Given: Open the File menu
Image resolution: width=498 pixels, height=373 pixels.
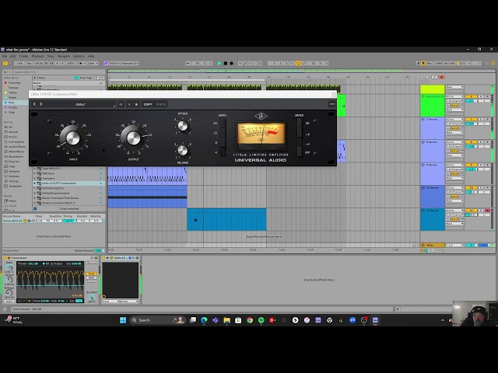Looking at the screenshot, I should 5,56.
